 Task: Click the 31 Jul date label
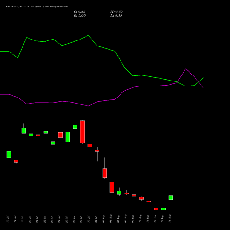point(96,219)
